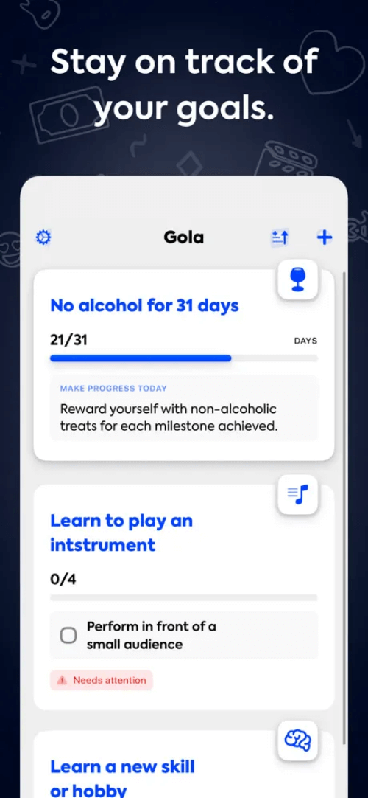
Task: Tap the 21/31 progress count label
Action: click(68, 340)
